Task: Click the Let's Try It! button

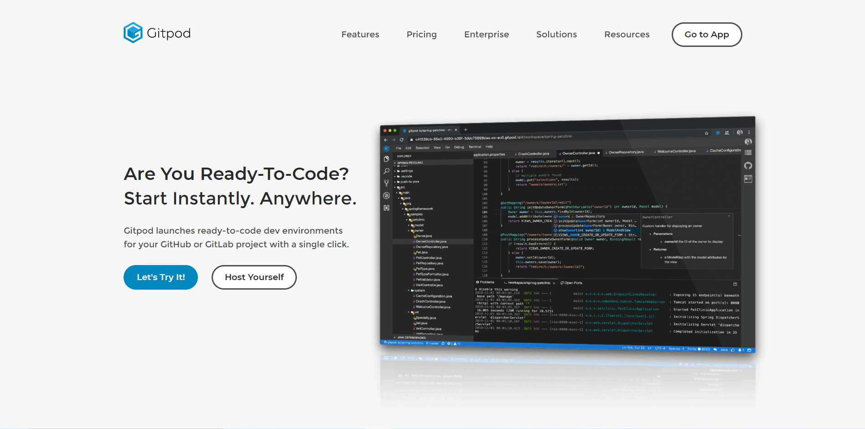Action: (161, 277)
